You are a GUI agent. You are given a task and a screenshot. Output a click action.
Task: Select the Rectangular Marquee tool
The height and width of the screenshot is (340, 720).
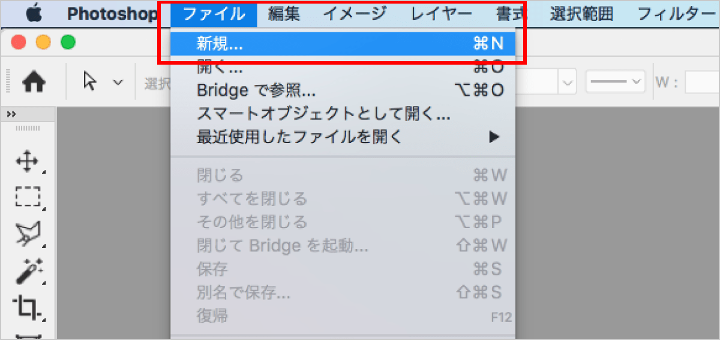(28, 196)
